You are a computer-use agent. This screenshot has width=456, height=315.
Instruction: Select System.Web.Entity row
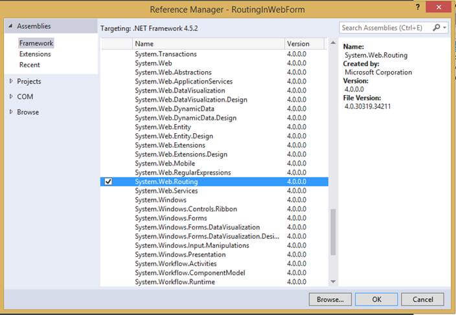[214, 127]
